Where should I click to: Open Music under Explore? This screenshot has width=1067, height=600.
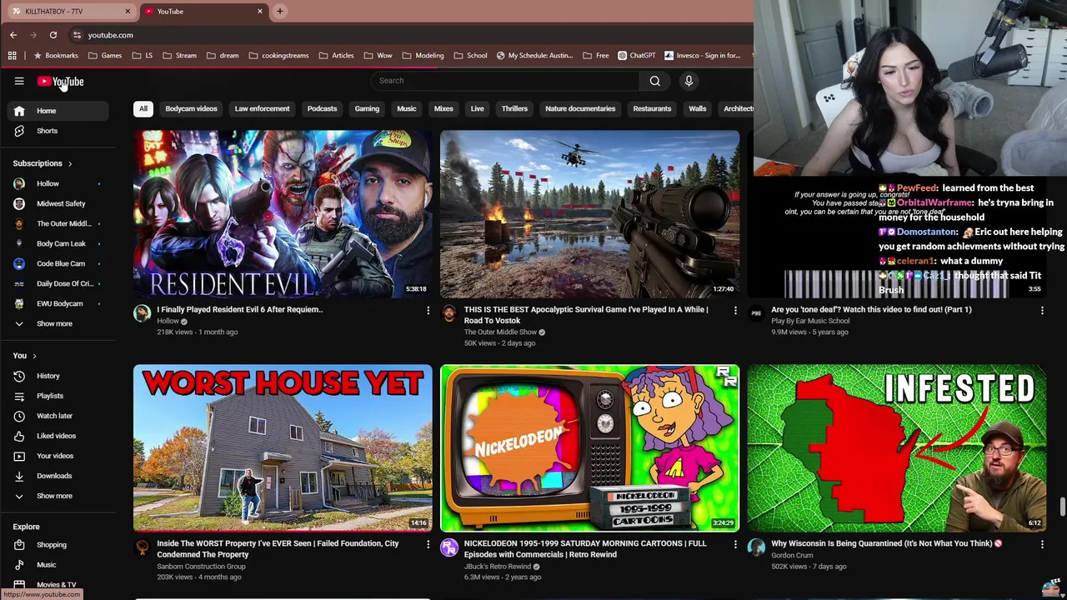point(58,565)
